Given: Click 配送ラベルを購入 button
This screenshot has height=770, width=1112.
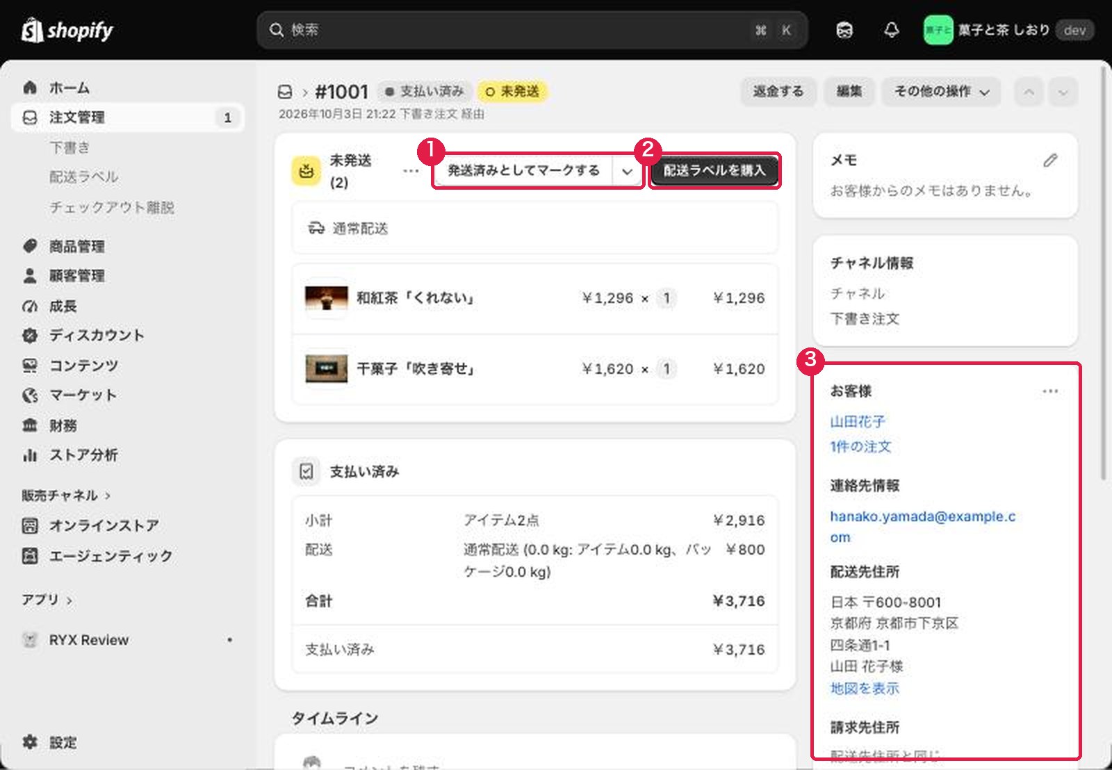Looking at the screenshot, I should click(x=714, y=170).
